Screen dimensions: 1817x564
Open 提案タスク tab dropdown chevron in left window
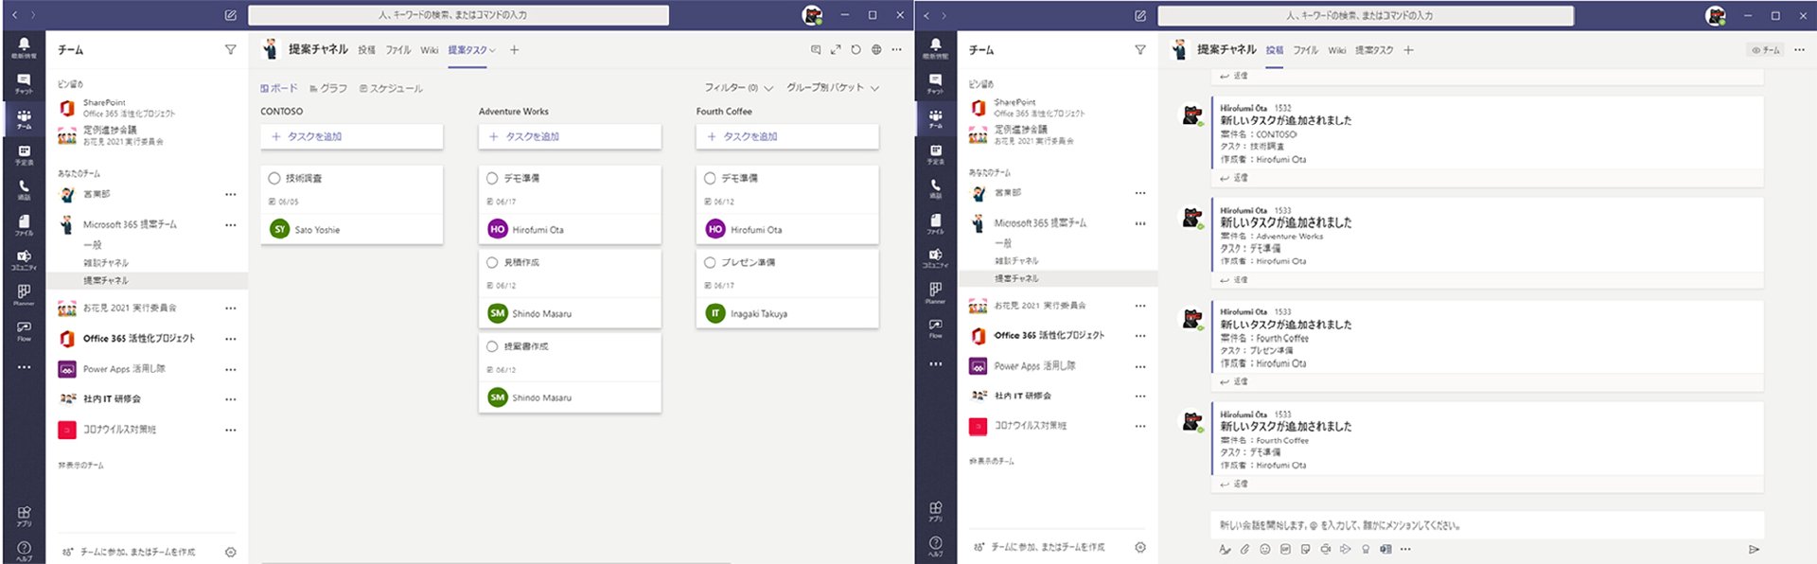point(492,50)
